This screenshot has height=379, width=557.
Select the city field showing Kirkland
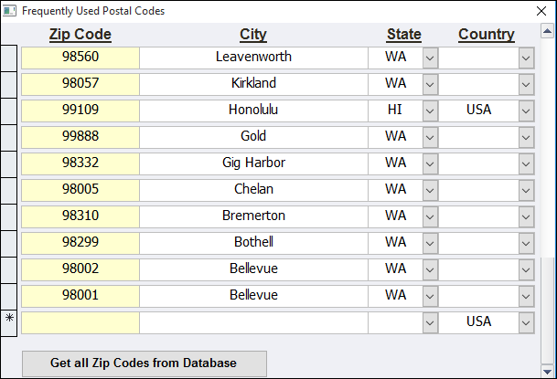pyautogui.click(x=253, y=83)
